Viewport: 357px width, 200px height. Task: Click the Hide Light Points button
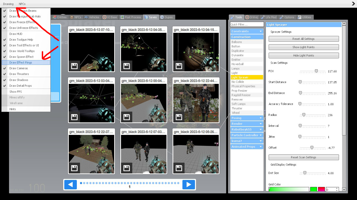click(304, 55)
